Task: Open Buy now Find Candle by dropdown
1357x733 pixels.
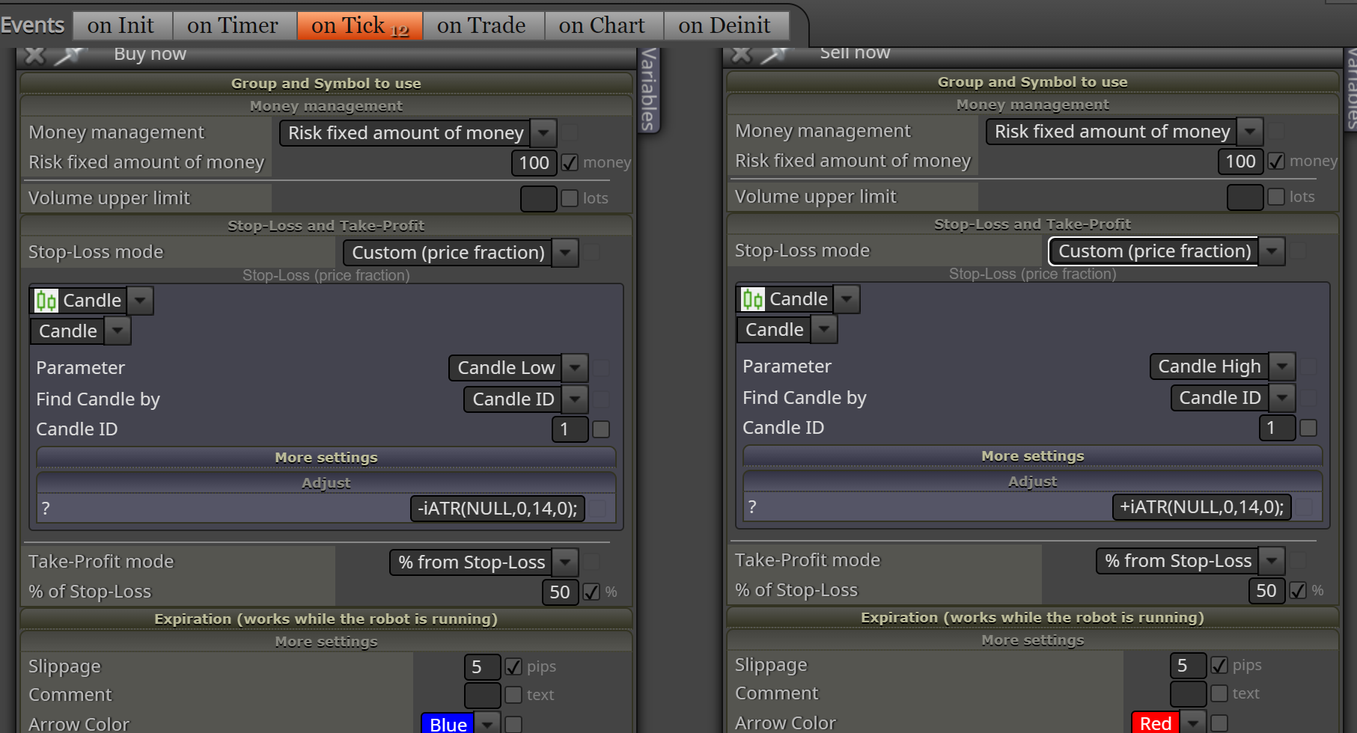Action: point(525,399)
